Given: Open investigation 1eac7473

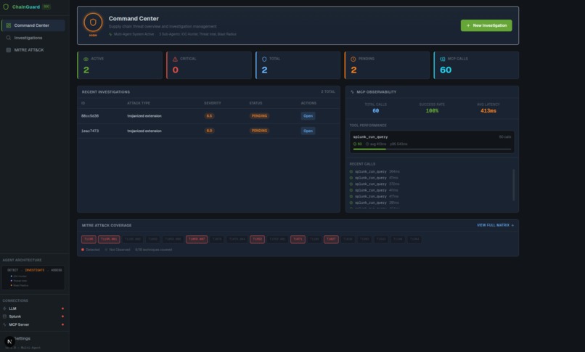Looking at the screenshot, I should (308, 131).
